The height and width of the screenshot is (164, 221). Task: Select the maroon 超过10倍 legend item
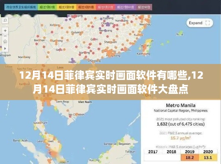click(144, 7)
